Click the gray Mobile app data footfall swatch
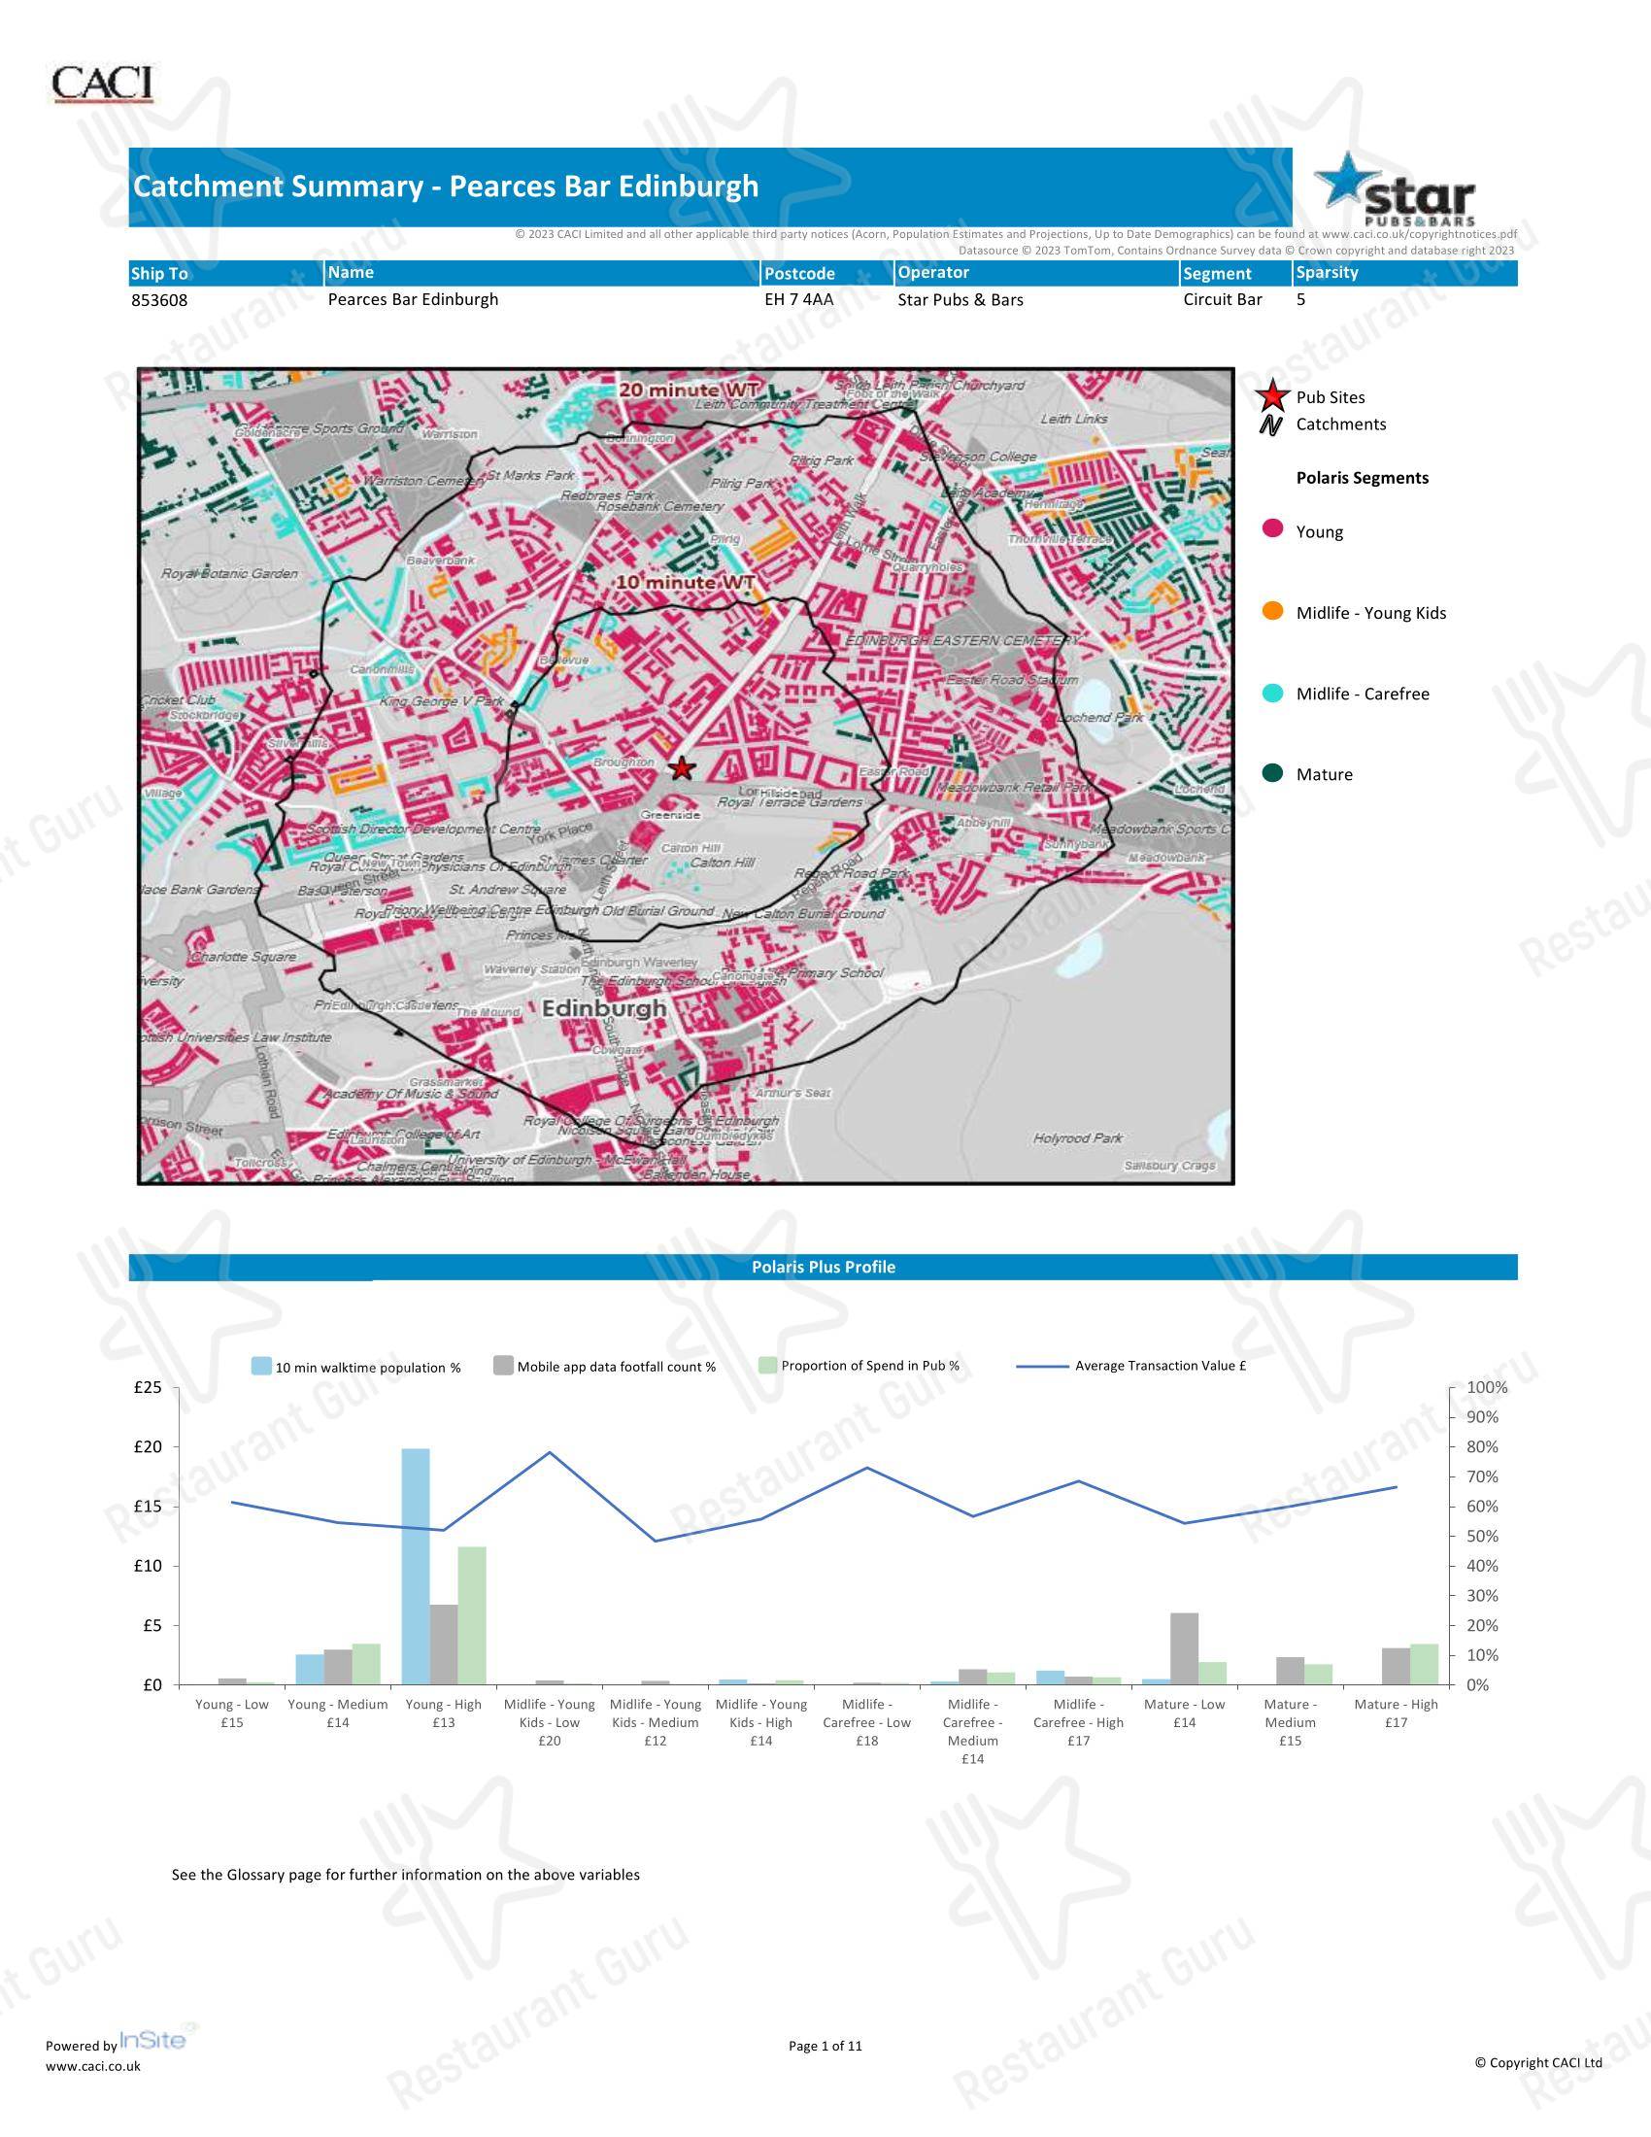Viewport: 1651px width, 2137px height. 504,1365
